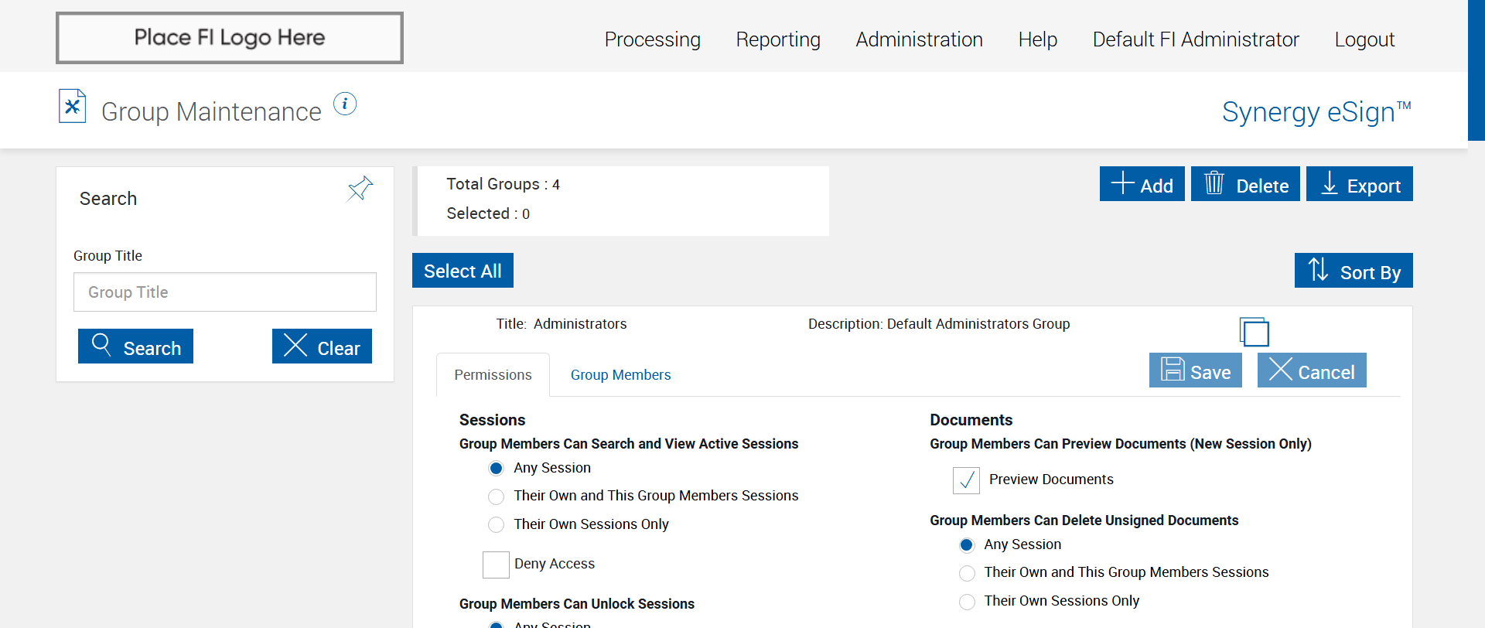Switch to the Group Members tab
The image size is (1485, 628).
pyautogui.click(x=620, y=375)
